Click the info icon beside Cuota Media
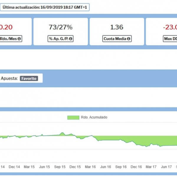The height and width of the screenshot is (177, 177). coord(129,39)
